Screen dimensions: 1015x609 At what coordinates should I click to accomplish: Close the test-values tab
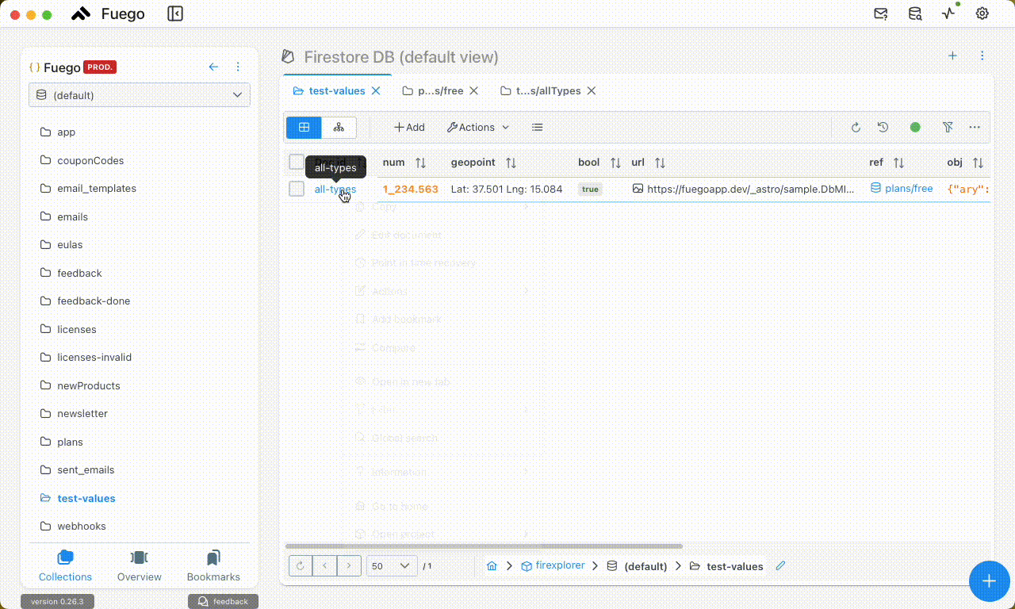click(x=377, y=90)
